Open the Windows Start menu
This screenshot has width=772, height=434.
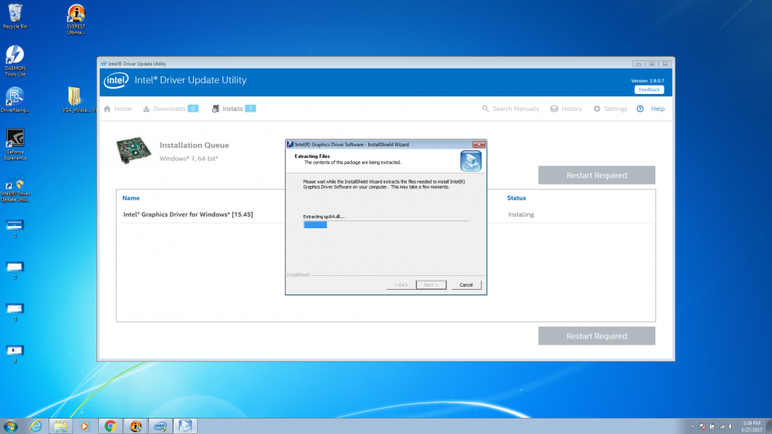[x=10, y=426]
